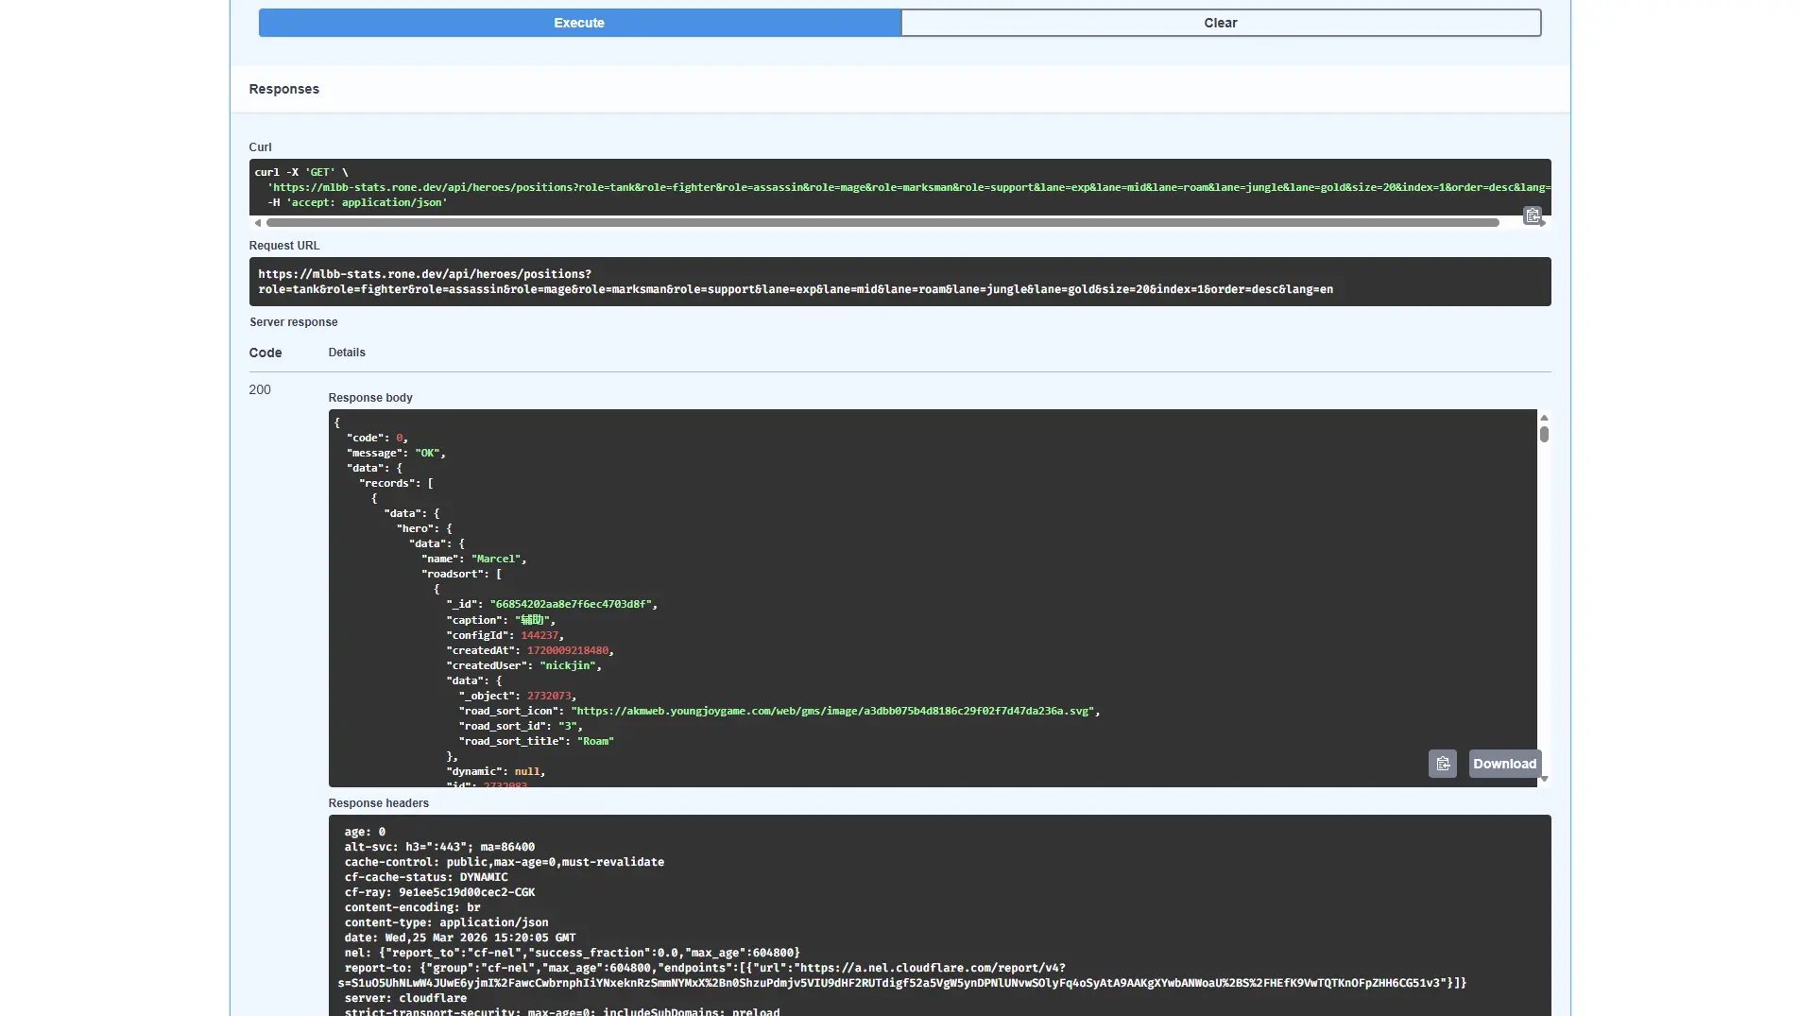Screen dimensions: 1799x1016
Task: Click the "records": [ line
Action: [396, 483]
